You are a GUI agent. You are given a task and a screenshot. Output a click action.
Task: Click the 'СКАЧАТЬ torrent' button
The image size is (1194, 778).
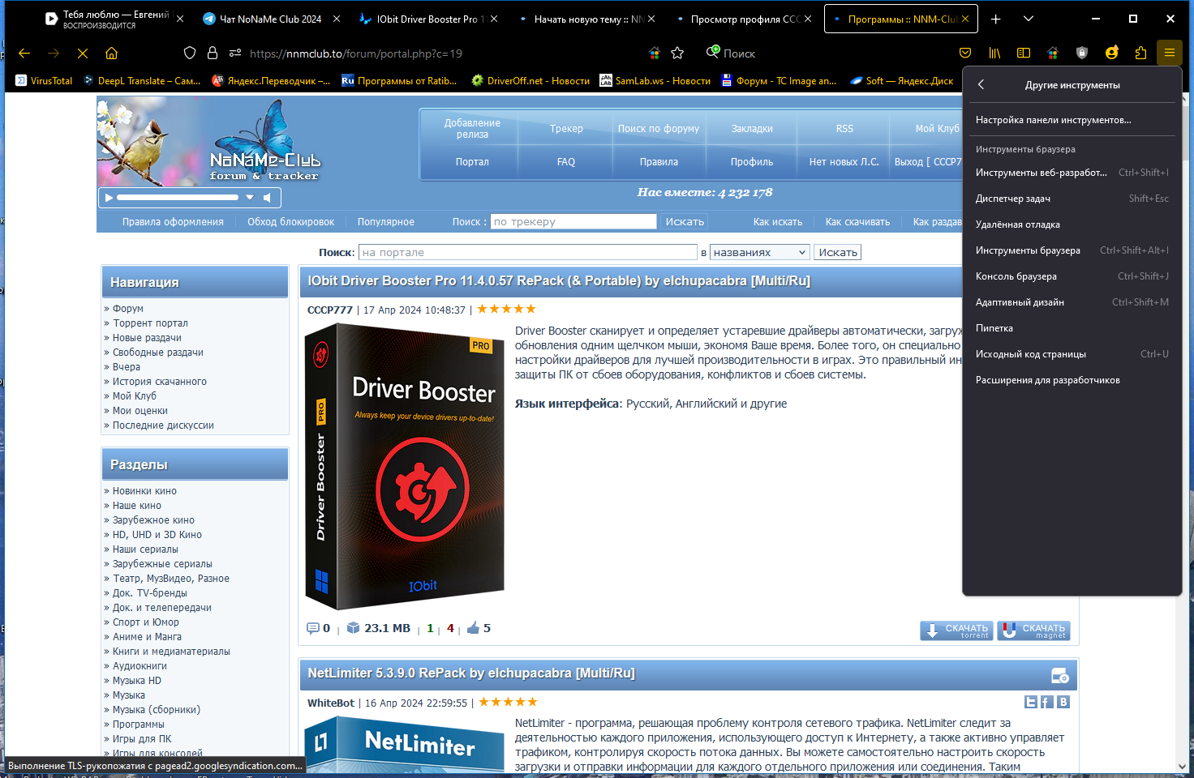pos(956,631)
